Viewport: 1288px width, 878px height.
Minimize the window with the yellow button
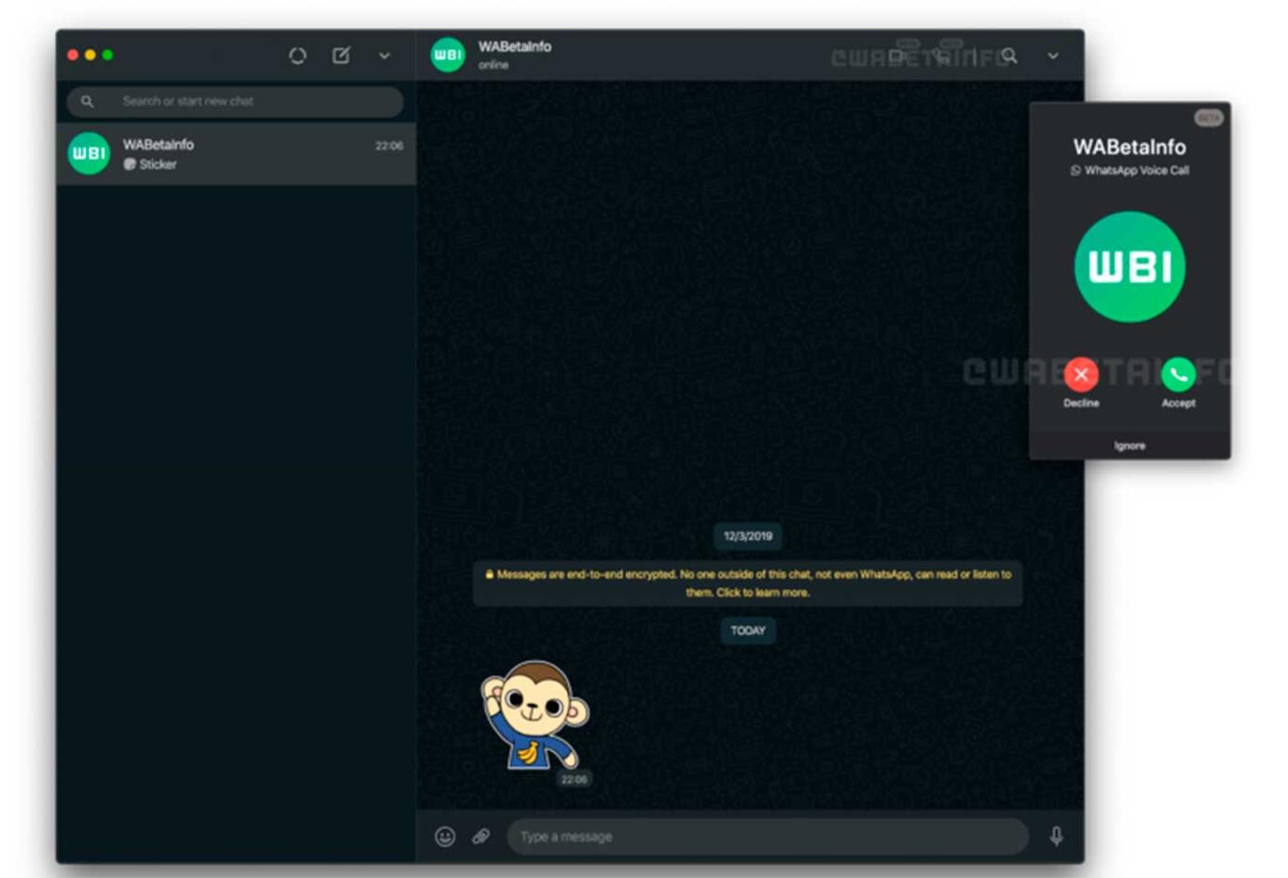coord(90,56)
